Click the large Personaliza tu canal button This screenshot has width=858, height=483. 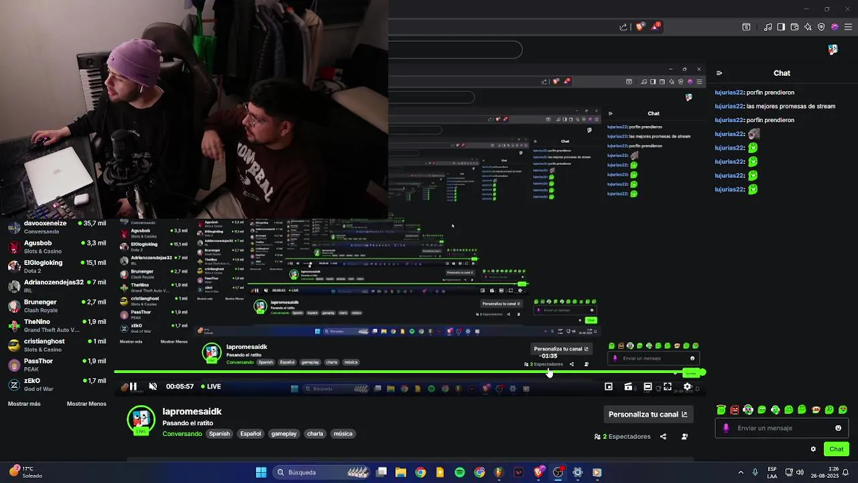648,415
